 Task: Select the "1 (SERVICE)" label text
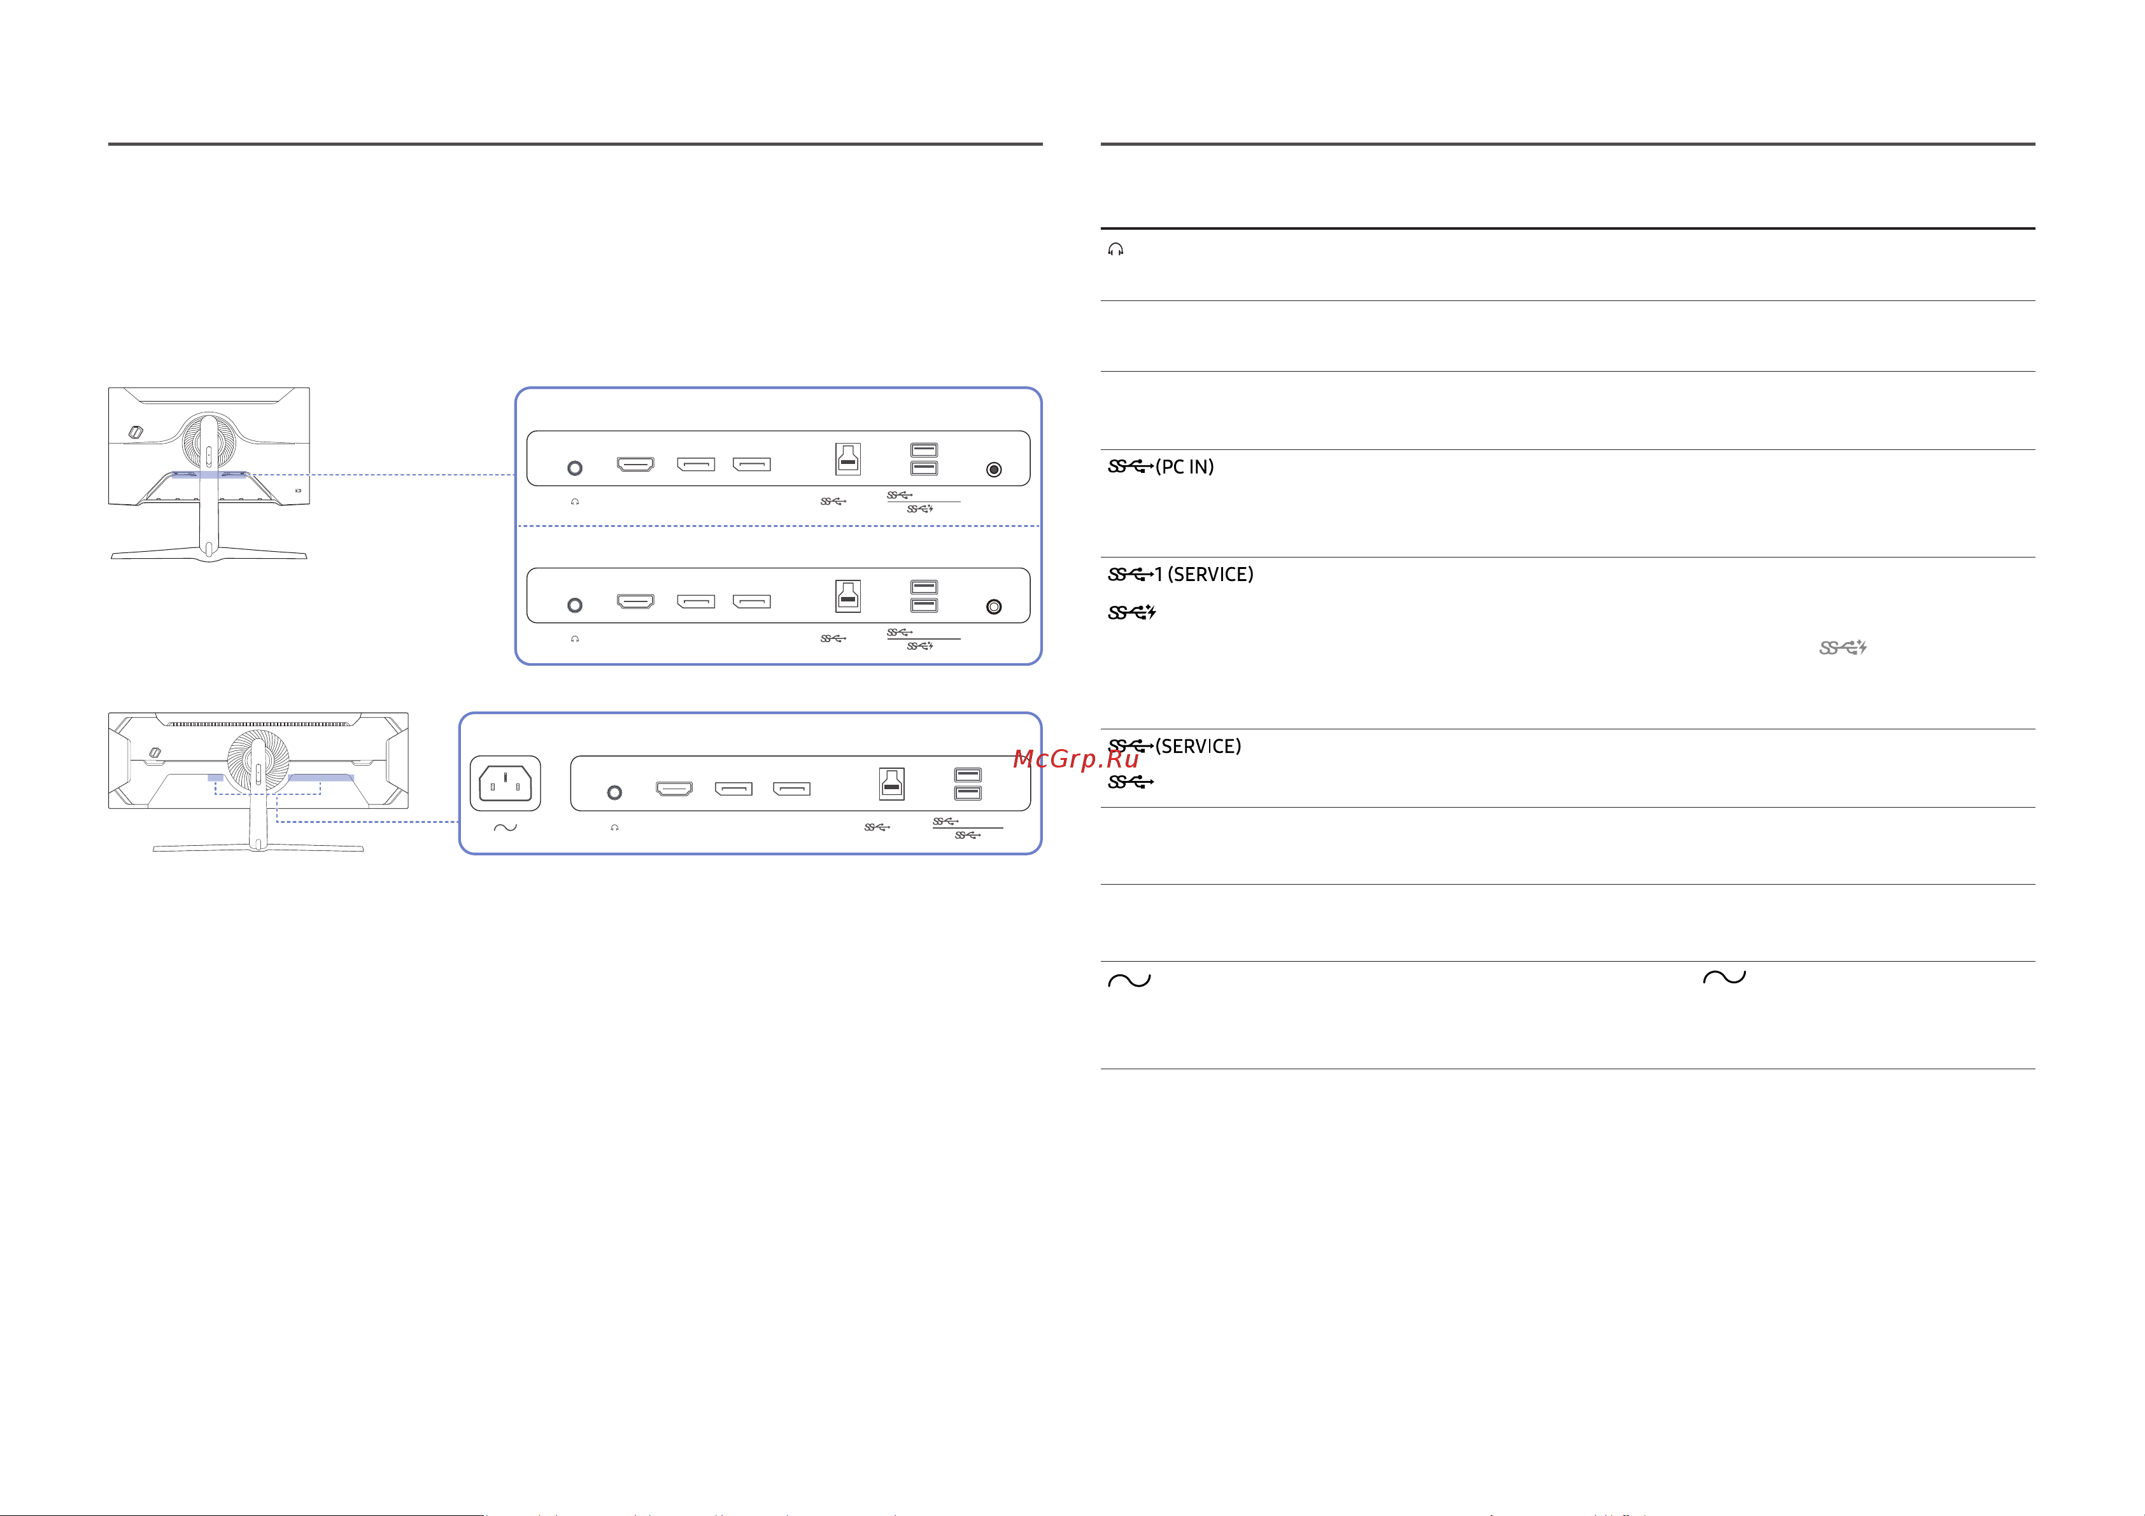(x=1204, y=575)
